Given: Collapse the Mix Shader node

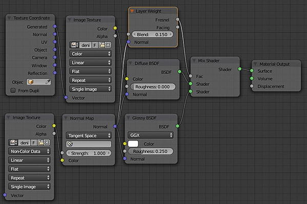Looking at the screenshot, I should (194, 60).
